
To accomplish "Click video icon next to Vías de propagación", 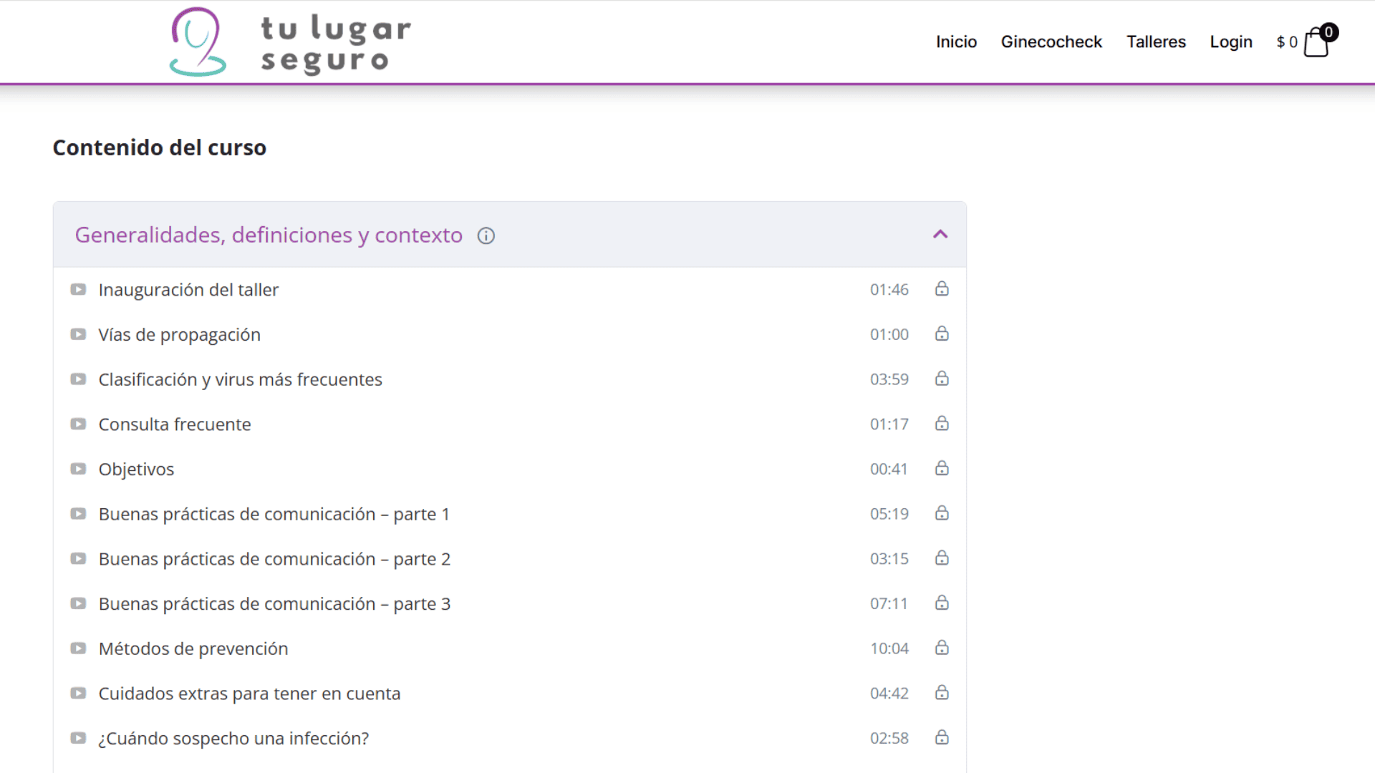I will coord(78,334).
